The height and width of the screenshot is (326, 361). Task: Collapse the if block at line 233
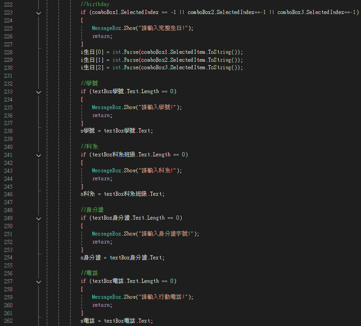[x=39, y=92]
